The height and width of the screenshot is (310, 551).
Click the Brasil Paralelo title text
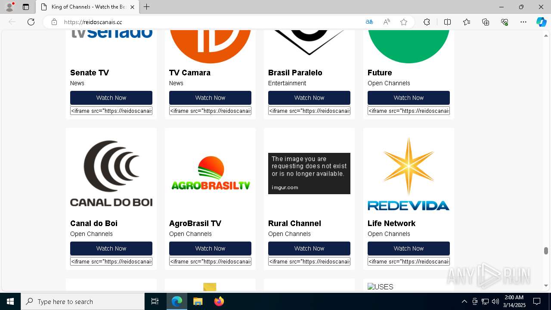pos(295,73)
